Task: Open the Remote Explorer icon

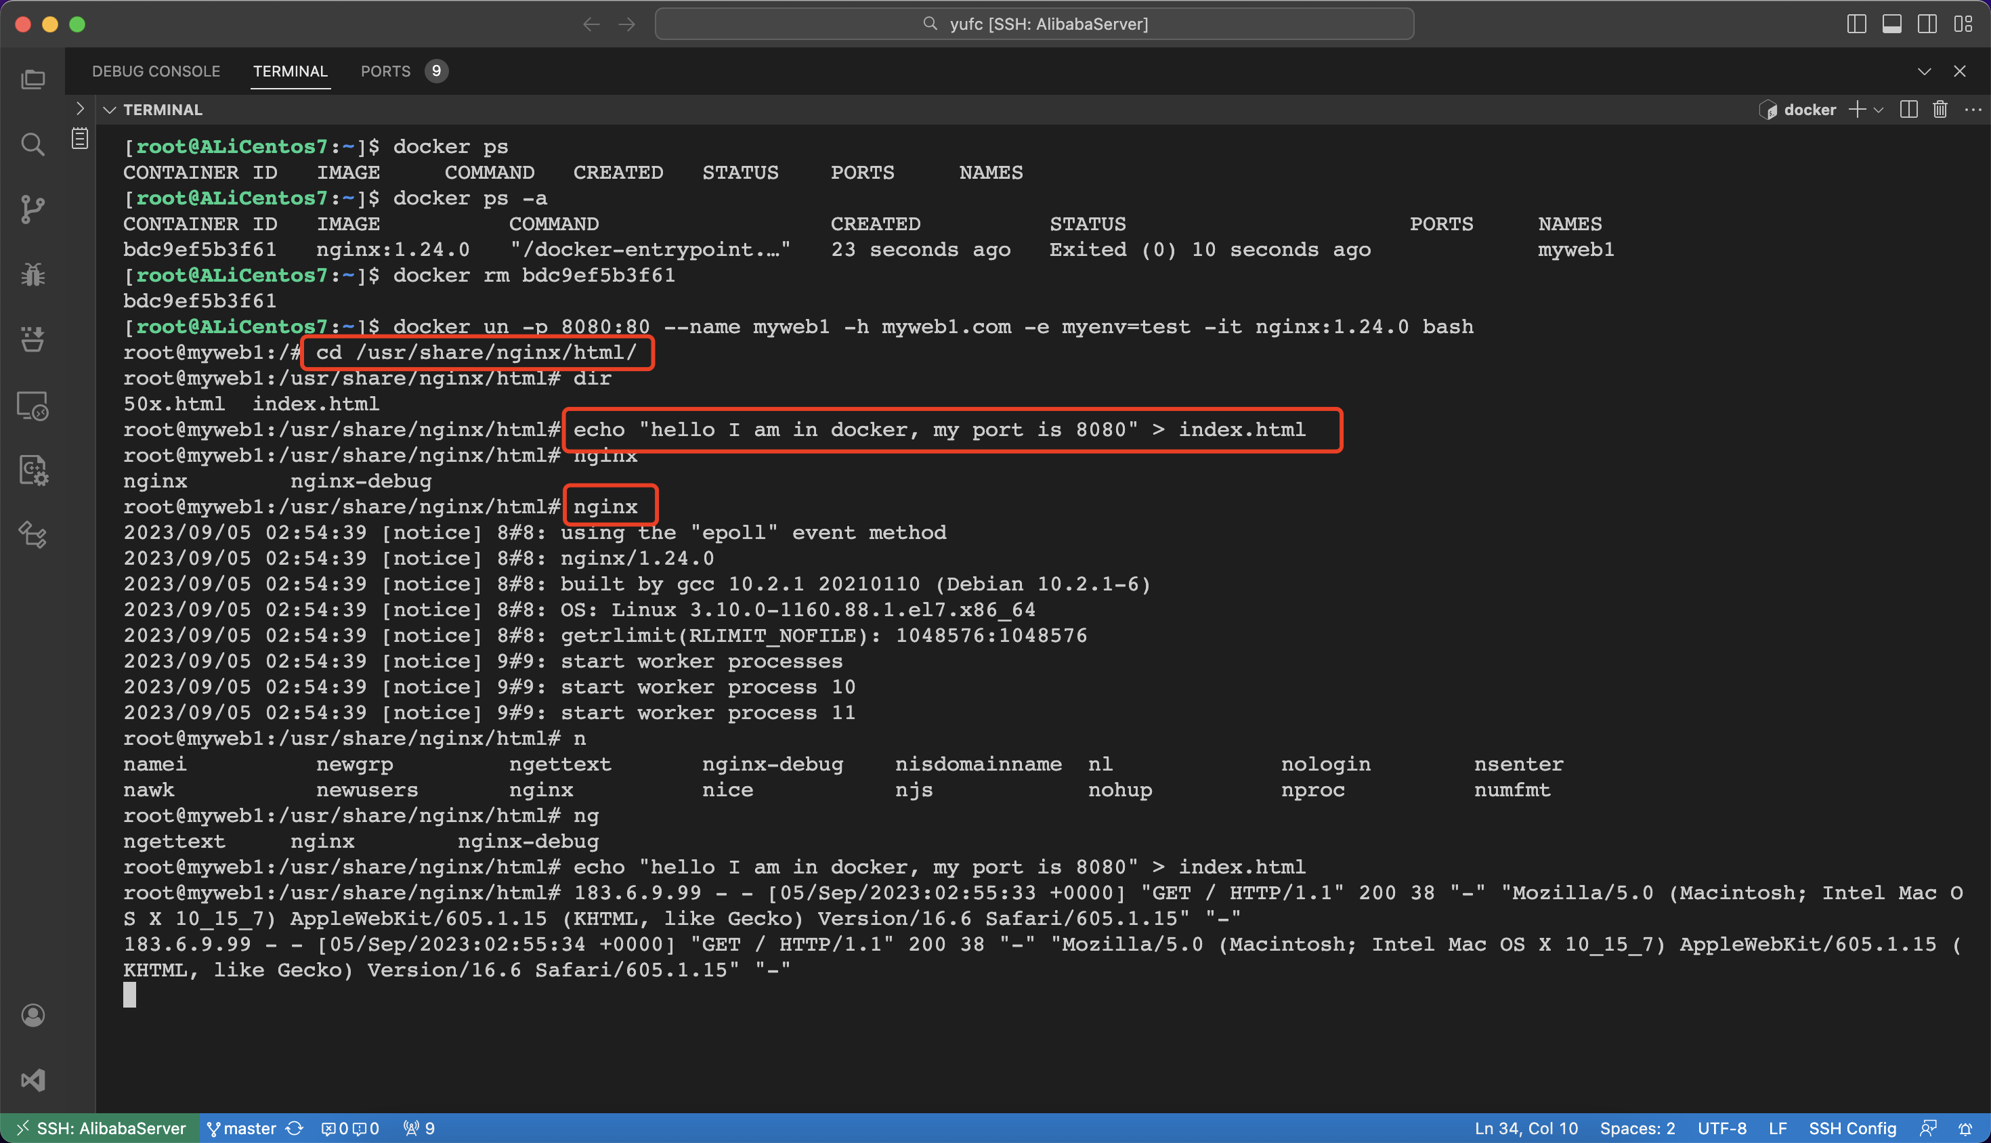Action: coord(33,406)
